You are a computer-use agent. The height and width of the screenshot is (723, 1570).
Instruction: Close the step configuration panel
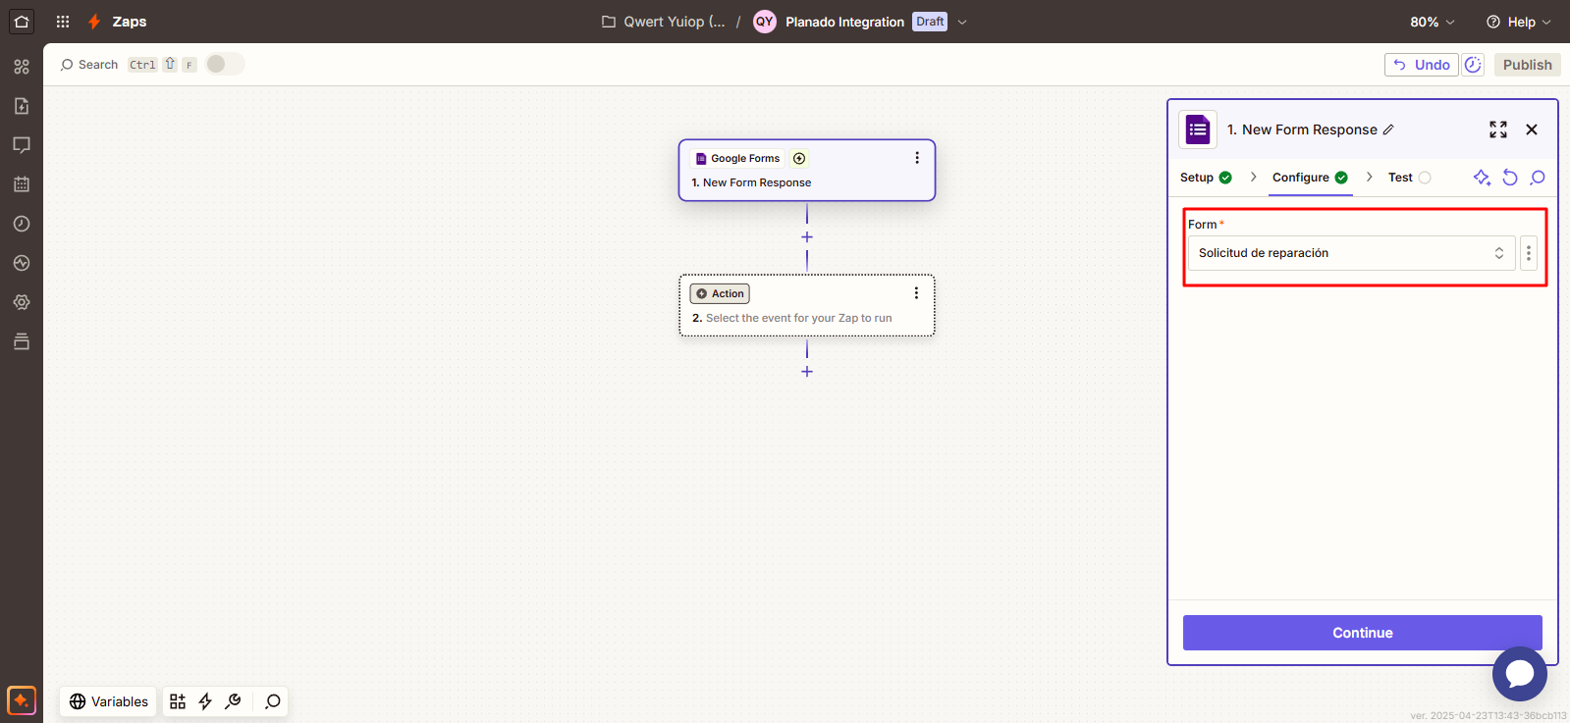[1532, 129]
